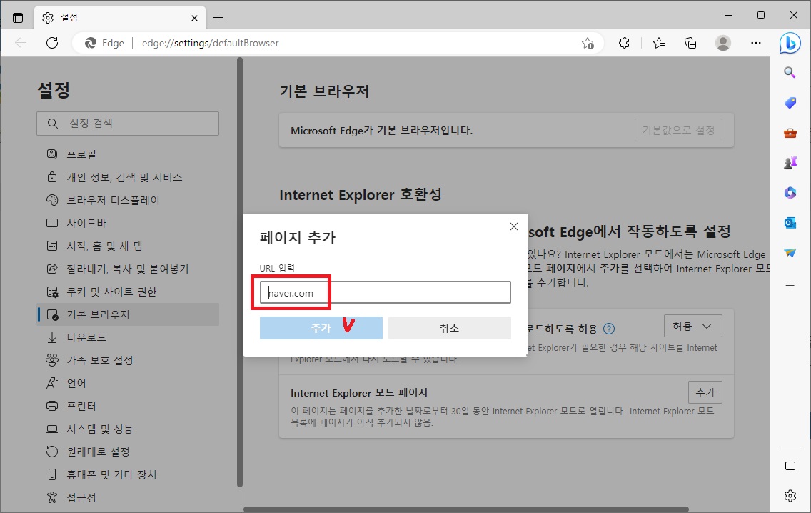The image size is (811, 513).
Task: Click the 취소 button in dialog
Action: point(450,328)
